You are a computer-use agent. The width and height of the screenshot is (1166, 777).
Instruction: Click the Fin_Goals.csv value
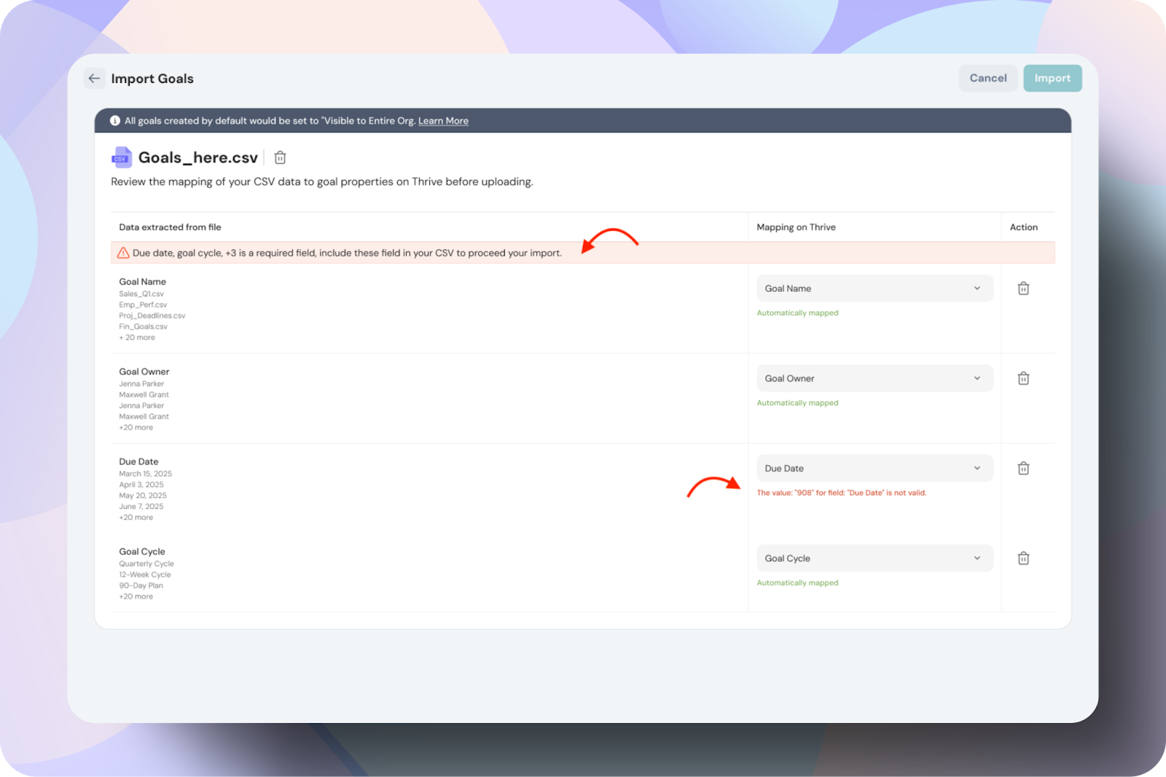tap(144, 327)
